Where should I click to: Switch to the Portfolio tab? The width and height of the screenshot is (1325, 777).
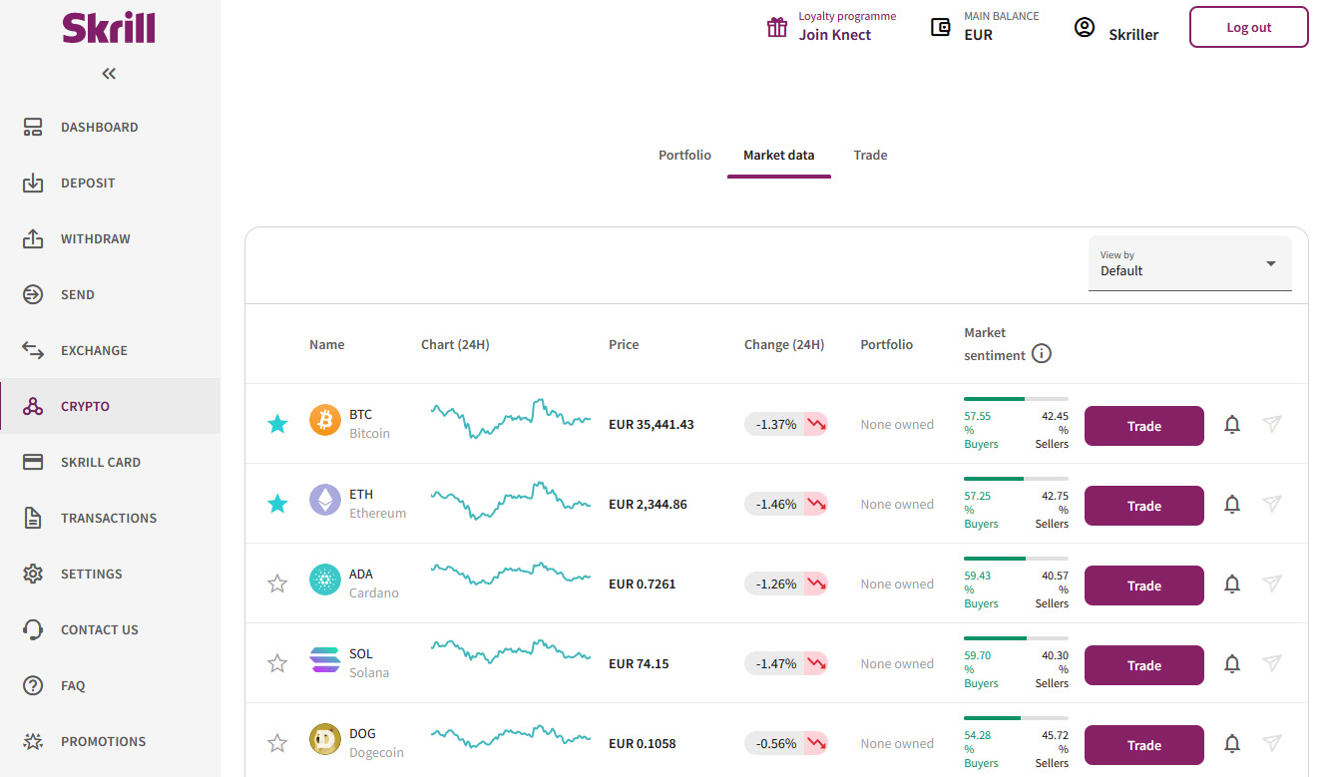click(x=684, y=155)
